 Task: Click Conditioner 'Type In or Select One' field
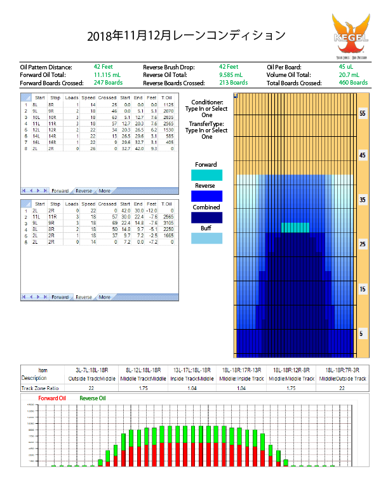206,112
